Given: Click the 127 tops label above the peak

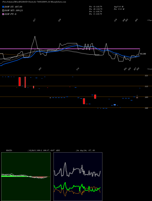Looking at the screenshot, I should point(34,20).
